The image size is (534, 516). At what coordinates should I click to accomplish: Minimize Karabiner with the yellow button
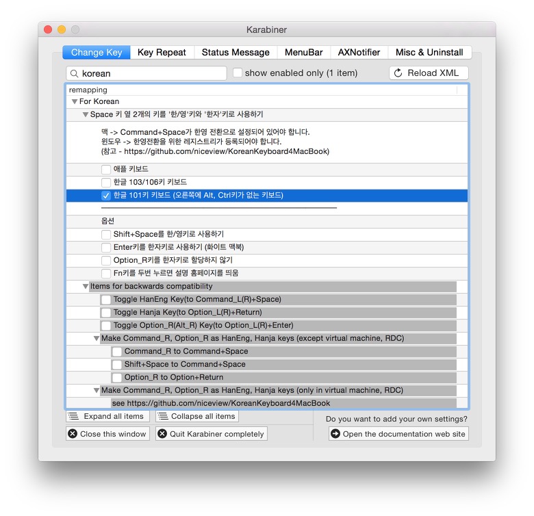[x=62, y=29]
